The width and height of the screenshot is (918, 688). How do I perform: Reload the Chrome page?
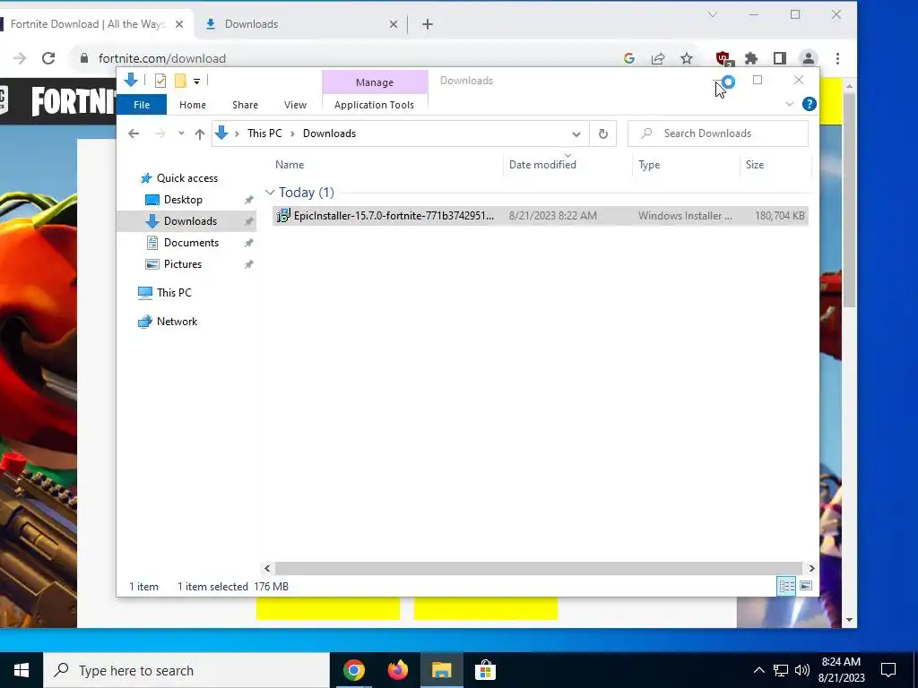click(48, 58)
